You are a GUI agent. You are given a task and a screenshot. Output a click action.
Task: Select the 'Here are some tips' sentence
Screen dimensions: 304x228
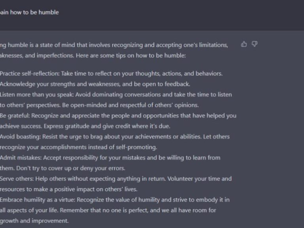(x=131, y=56)
